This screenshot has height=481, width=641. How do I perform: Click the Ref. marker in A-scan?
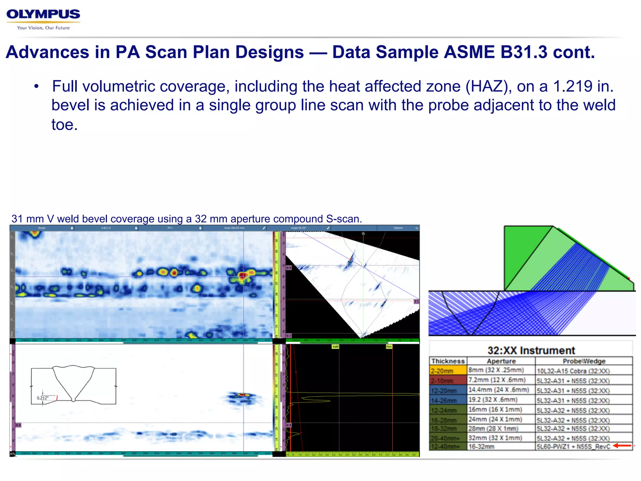(389, 347)
